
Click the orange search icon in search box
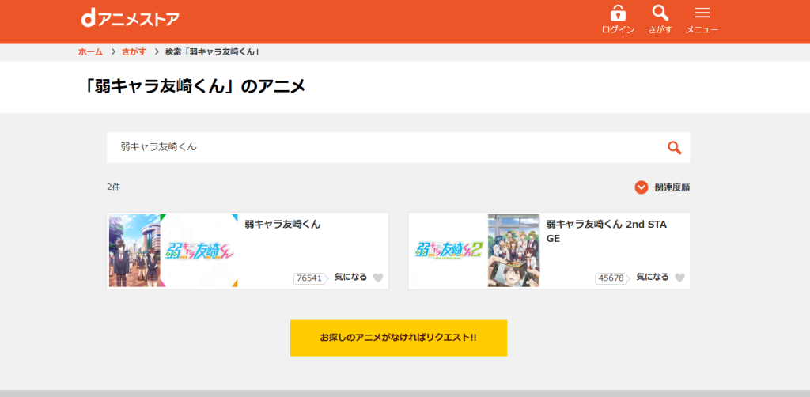pyautogui.click(x=674, y=148)
